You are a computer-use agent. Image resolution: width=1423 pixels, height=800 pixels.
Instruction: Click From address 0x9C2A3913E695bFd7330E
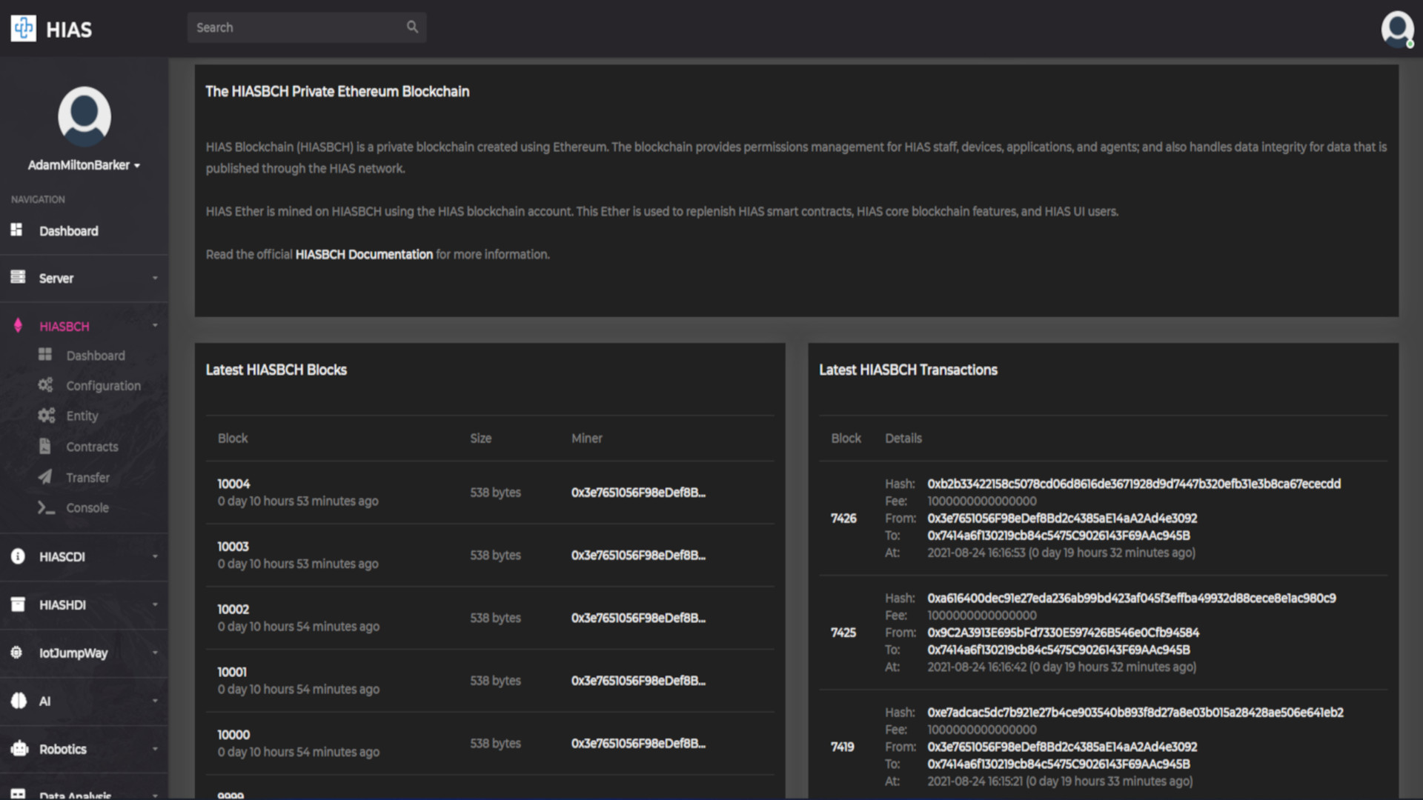[x=1063, y=632]
